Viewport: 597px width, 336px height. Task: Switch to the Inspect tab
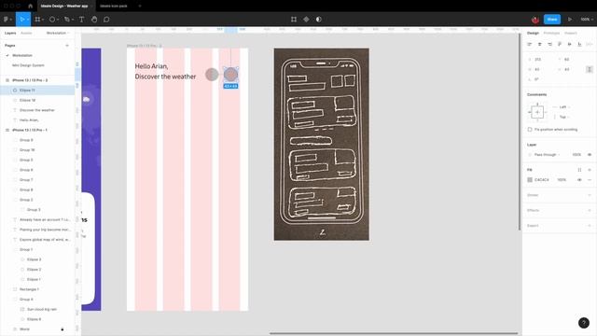(570, 34)
